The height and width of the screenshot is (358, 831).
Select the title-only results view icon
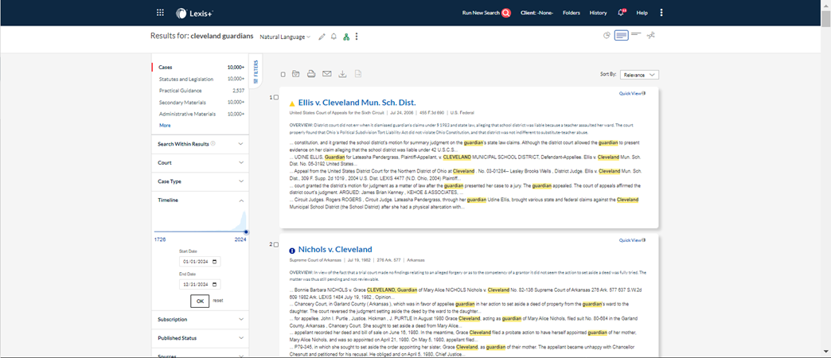pyautogui.click(x=636, y=34)
